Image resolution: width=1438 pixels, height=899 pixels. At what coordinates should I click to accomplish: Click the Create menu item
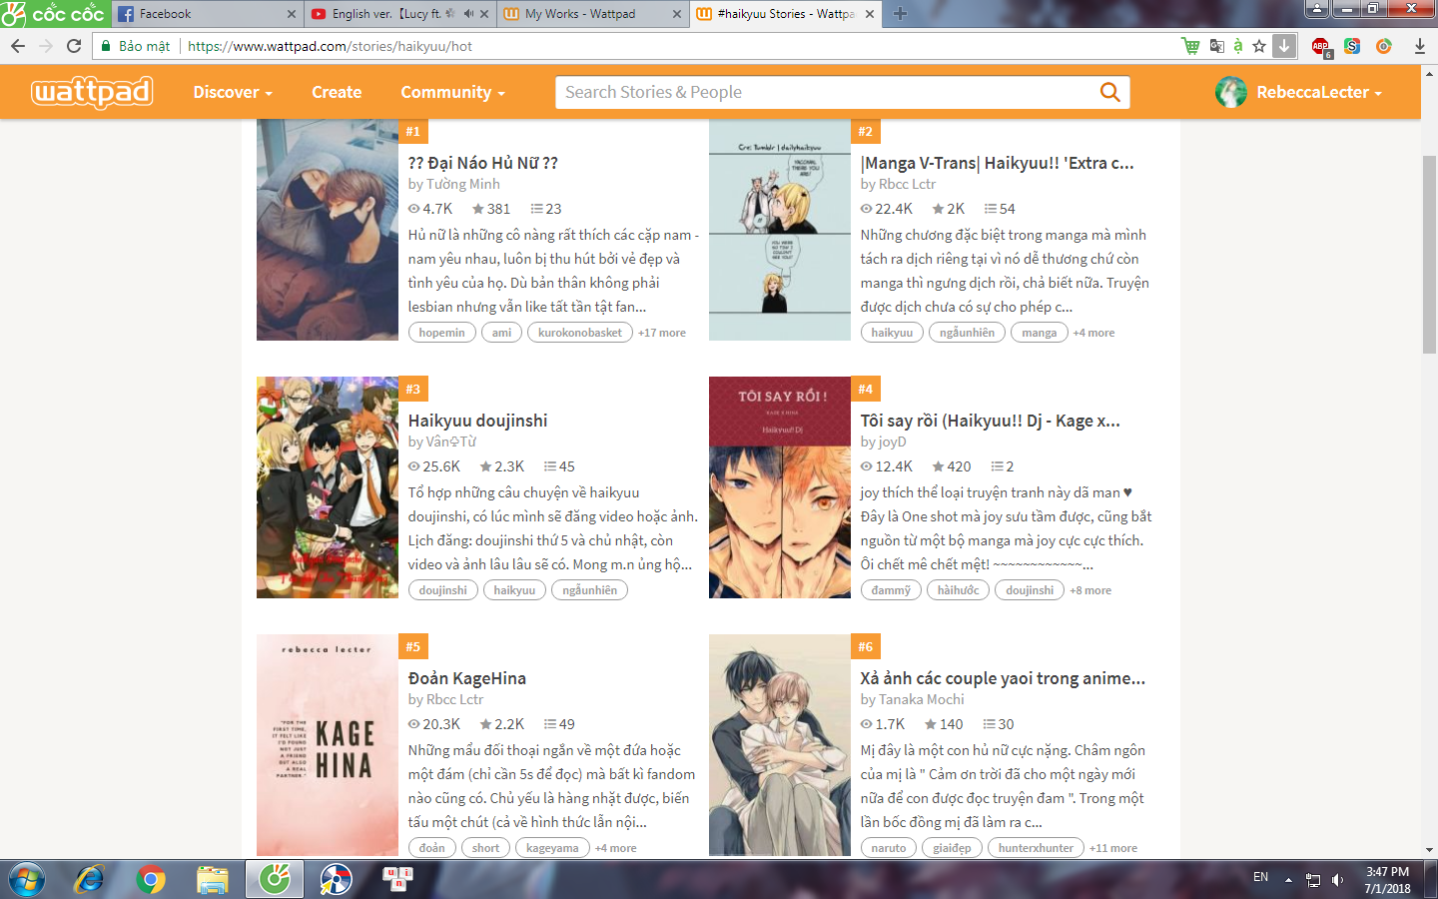tap(337, 92)
